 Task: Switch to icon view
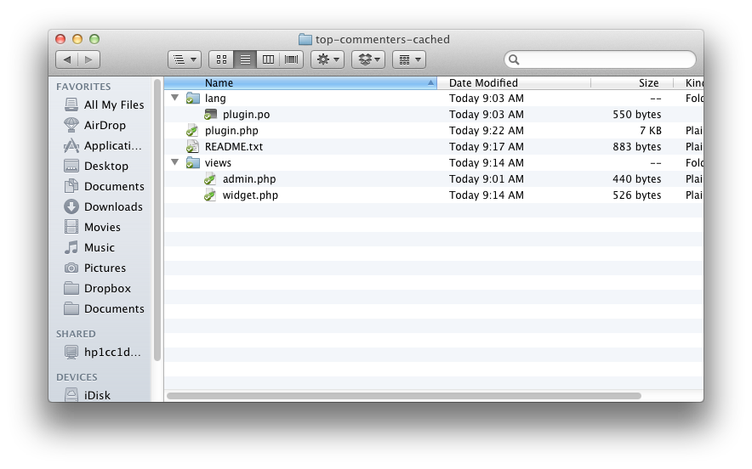[x=221, y=59]
